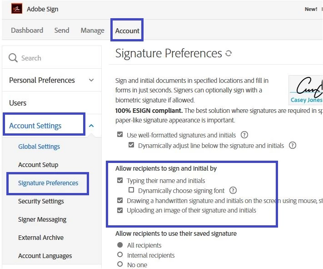Open Account Languages

click(45, 256)
